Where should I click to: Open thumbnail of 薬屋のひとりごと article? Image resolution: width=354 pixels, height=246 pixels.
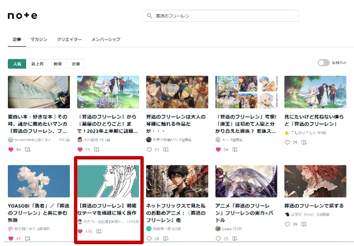108,92
